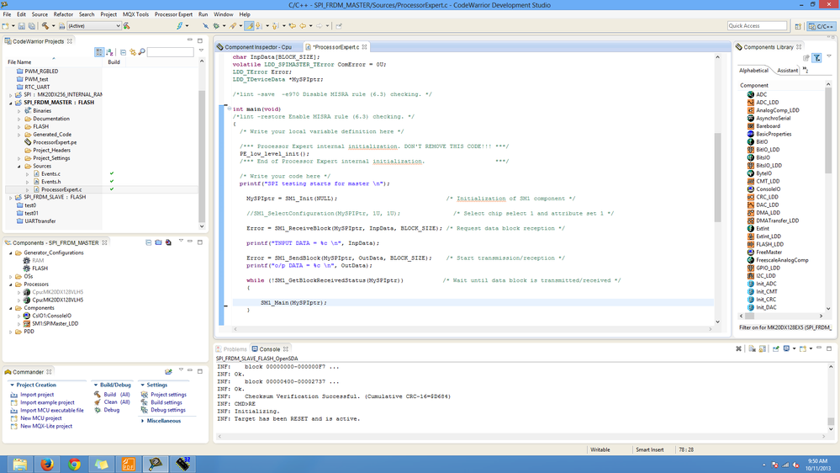Toggle flat/hierarchical view in CodeWarrior Projects
The height and width of the screenshot is (473, 840).
pyautogui.click(x=99, y=52)
